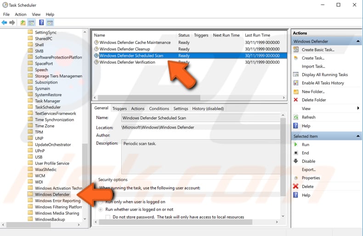Switch to the Conditions tab
The width and height of the screenshot is (363, 236).
point(159,109)
